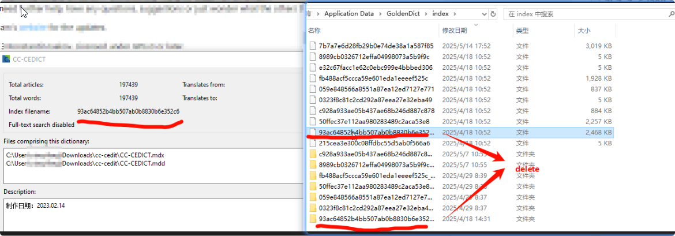This screenshot has height=236, width=675.
Task: Click the c928a933ae05b437 folder icon
Action: (313, 153)
